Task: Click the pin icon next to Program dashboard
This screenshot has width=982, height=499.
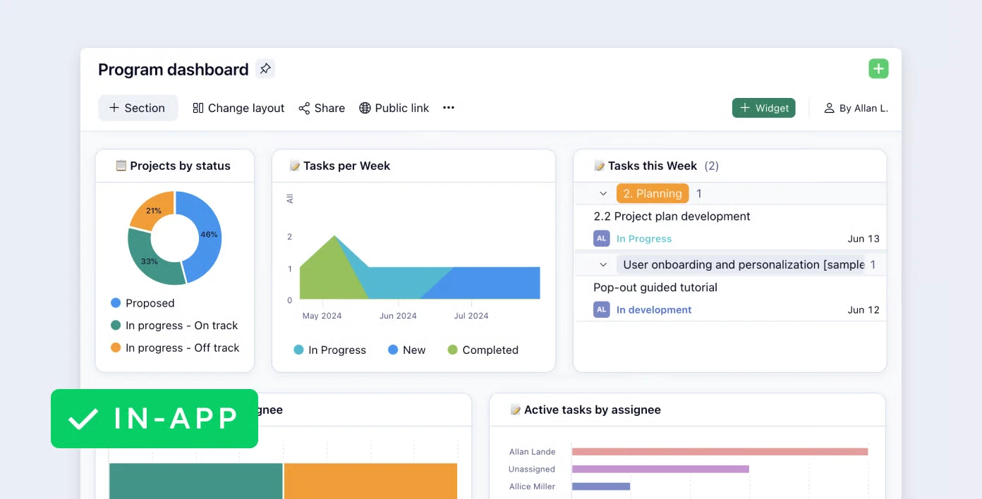Action: click(265, 68)
